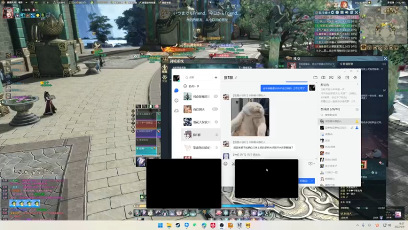This screenshot has height=230, width=408.
Task: Expand the 群公告 announcement chevron
Action: point(358,84)
